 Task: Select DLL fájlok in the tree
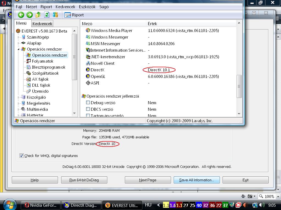(41, 85)
